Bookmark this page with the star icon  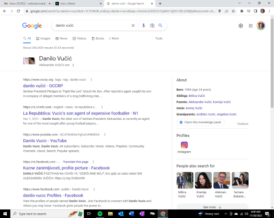(x=233, y=11)
